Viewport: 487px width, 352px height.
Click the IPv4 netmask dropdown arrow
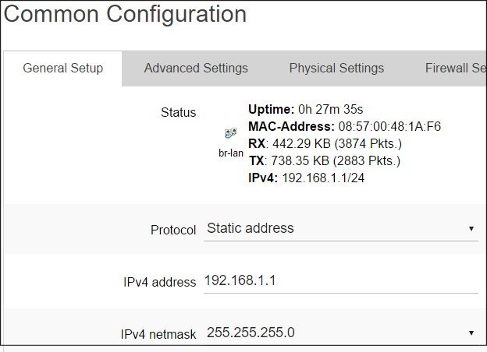(471, 333)
